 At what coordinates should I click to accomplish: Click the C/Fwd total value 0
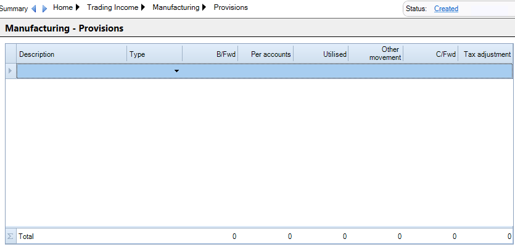[x=454, y=237]
